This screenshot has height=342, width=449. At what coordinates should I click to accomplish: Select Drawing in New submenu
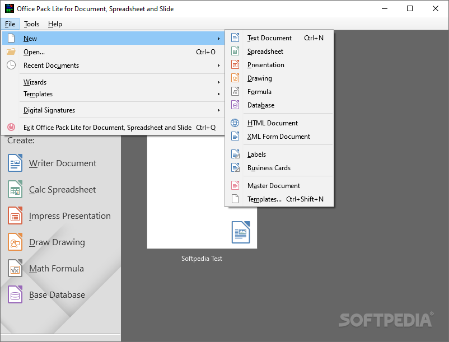tap(279, 78)
